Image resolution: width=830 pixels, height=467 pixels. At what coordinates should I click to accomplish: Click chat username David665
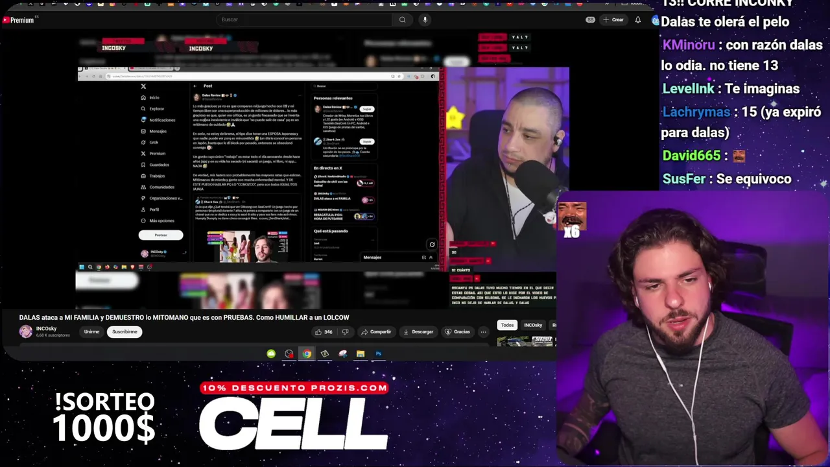point(691,156)
